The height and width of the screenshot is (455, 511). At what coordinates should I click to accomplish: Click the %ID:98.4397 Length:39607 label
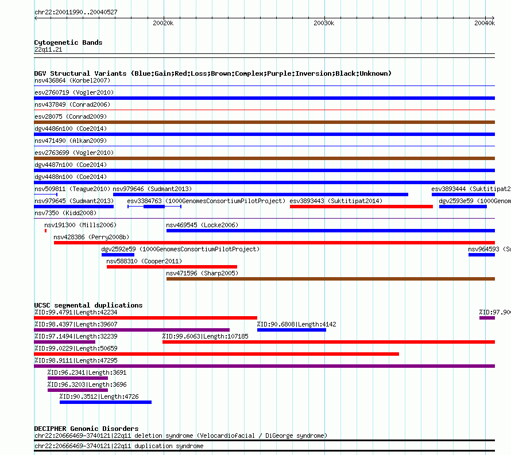tap(76, 324)
